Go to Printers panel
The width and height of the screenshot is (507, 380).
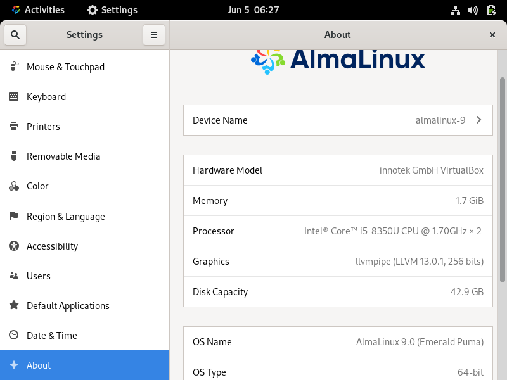tap(85, 126)
